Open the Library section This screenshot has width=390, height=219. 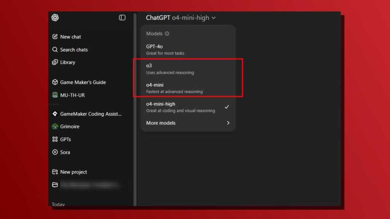tap(67, 62)
